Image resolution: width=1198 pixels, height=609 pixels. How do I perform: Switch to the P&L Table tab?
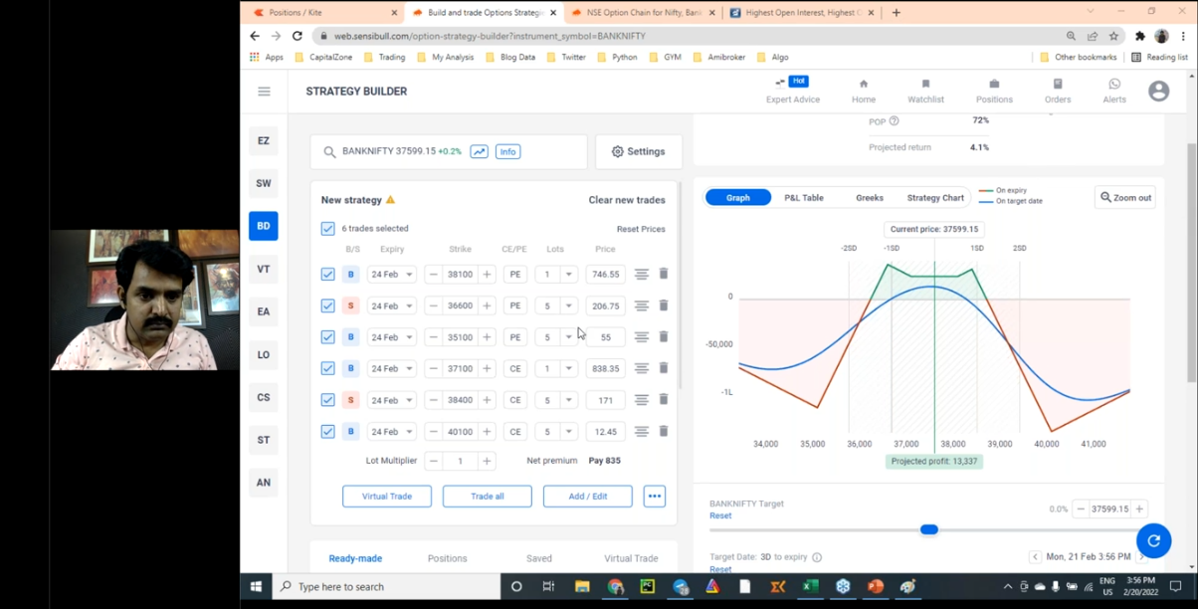(804, 198)
